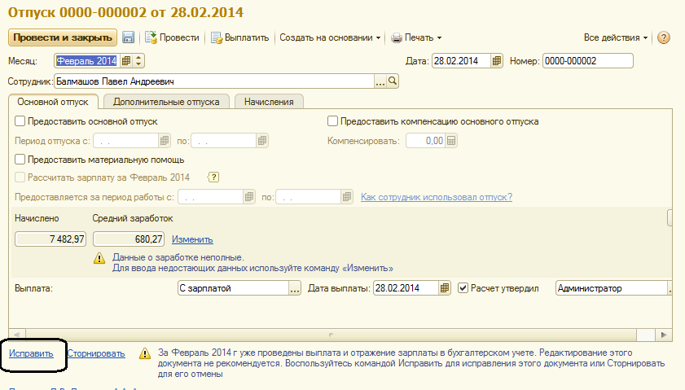The width and height of the screenshot is (685, 390).
Task: Click warning icon beside За Февраль 2014 message
Action: click(145, 353)
